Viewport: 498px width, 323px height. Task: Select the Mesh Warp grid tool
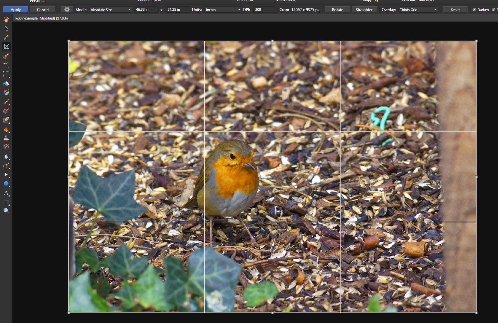point(6,202)
